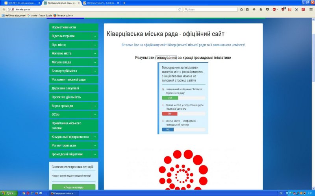The width and height of the screenshot is (315, 196).
Task: Select "Заміна меблів у гардеробній групі" option
Action: pos(163,105)
